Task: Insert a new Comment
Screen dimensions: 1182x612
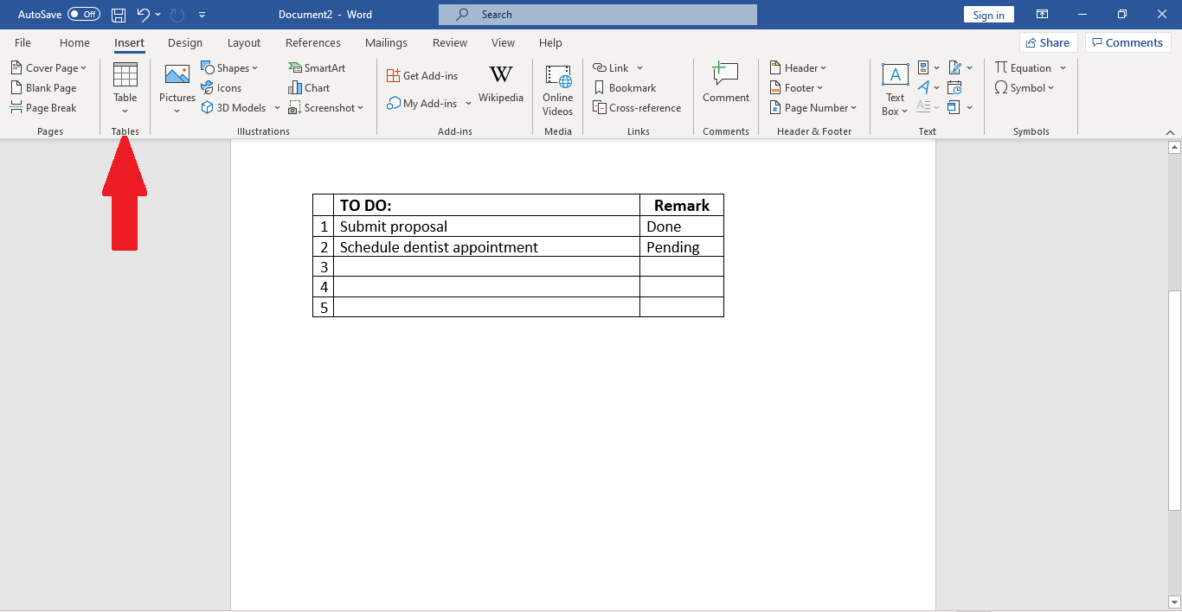Action: pos(725,84)
